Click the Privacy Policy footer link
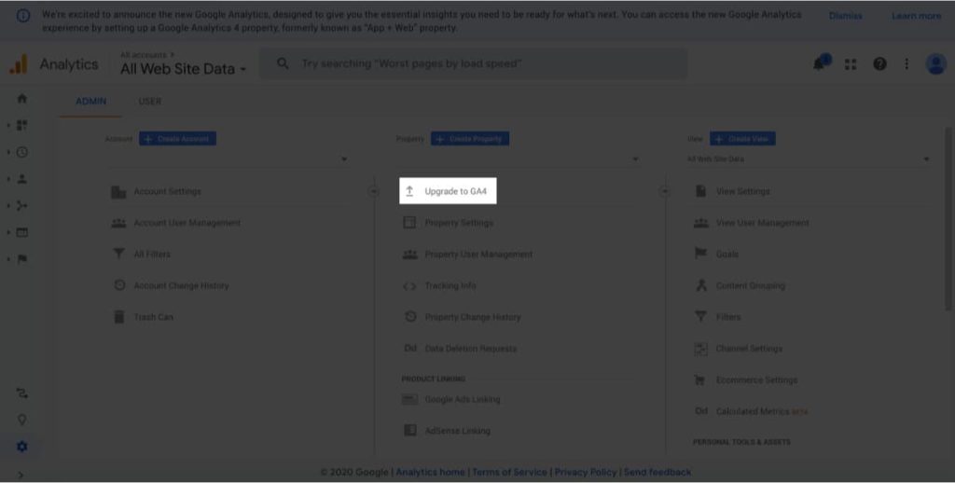This screenshot has width=955, height=483. [586, 472]
